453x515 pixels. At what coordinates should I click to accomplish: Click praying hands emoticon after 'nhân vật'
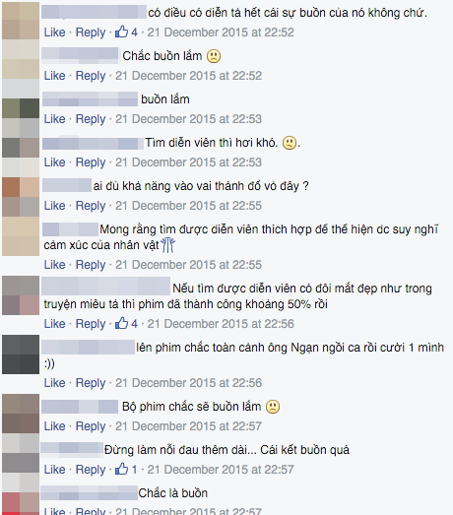pos(167,245)
